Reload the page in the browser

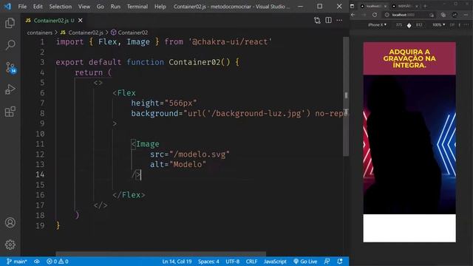click(x=375, y=15)
